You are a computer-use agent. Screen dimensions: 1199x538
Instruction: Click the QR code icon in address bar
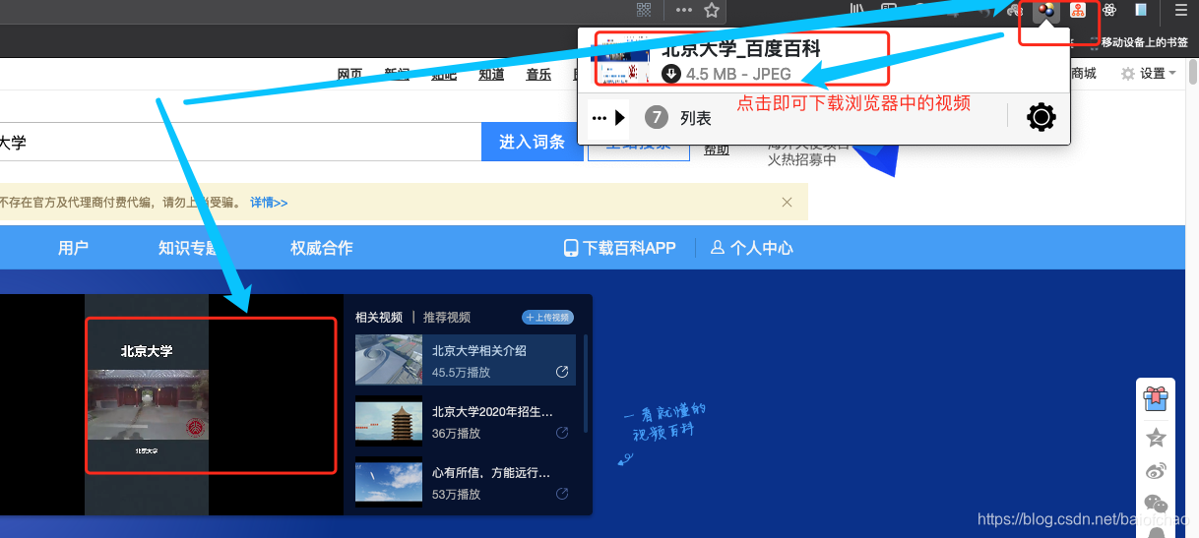click(644, 11)
